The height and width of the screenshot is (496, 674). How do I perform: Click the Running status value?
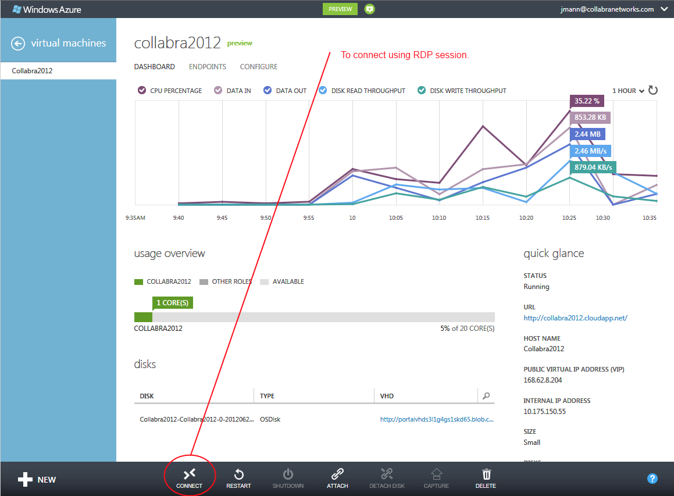[x=536, y=287]
